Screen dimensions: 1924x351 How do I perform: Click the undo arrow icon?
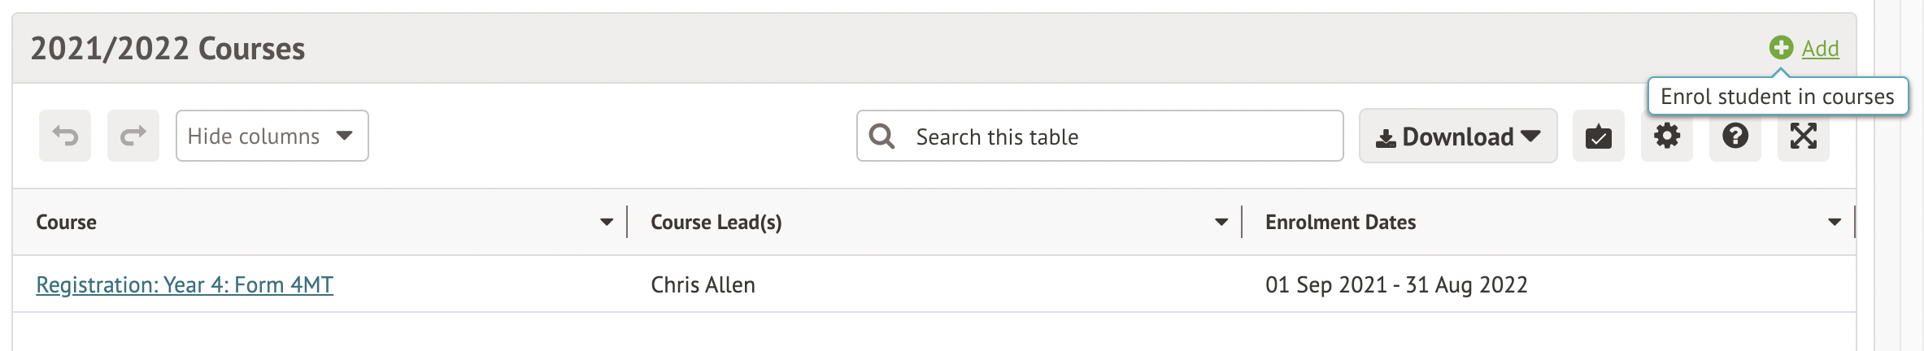click(x=65, y=136)
